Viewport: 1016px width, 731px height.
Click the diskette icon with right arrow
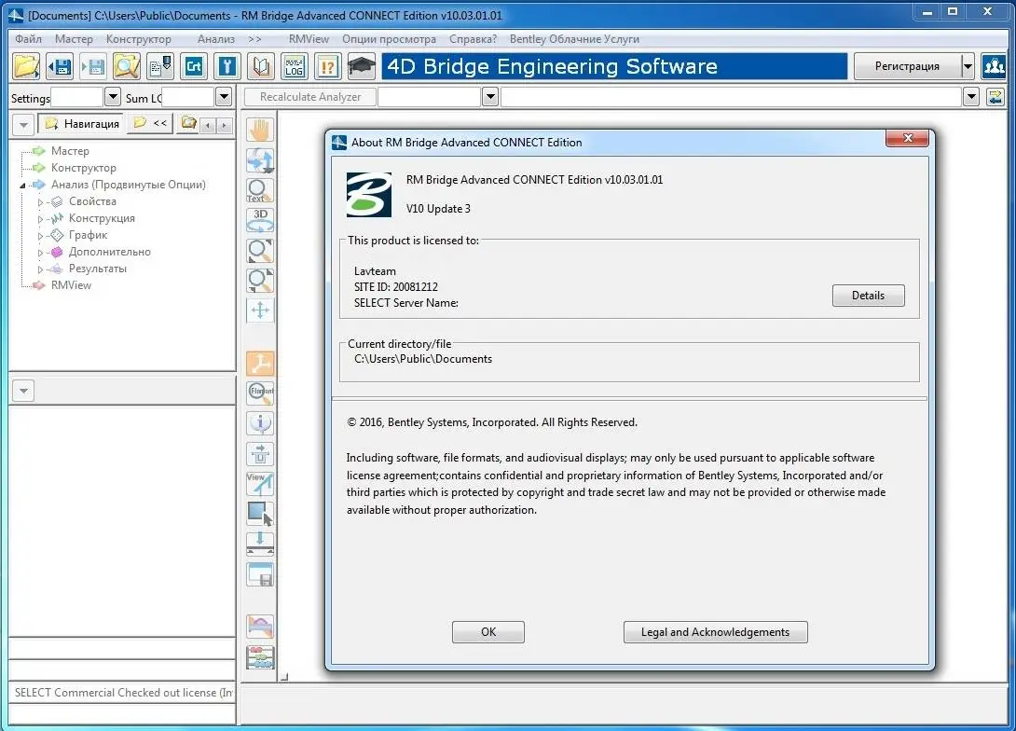tap(93, 66)
